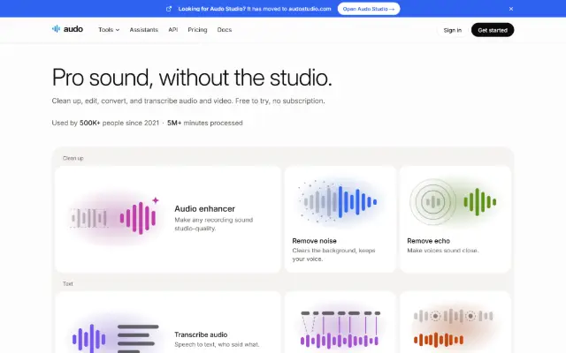Click the Sign in button

coord(452,30)
